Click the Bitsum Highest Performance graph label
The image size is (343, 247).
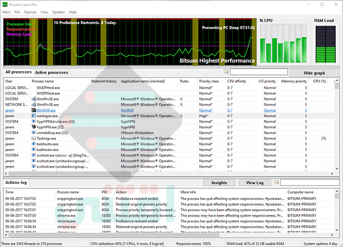pos(217,61)
